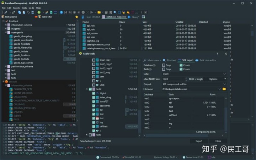Click the copy icon in the main toolbar
Screen dimensions: 256x160
[20, 12]
